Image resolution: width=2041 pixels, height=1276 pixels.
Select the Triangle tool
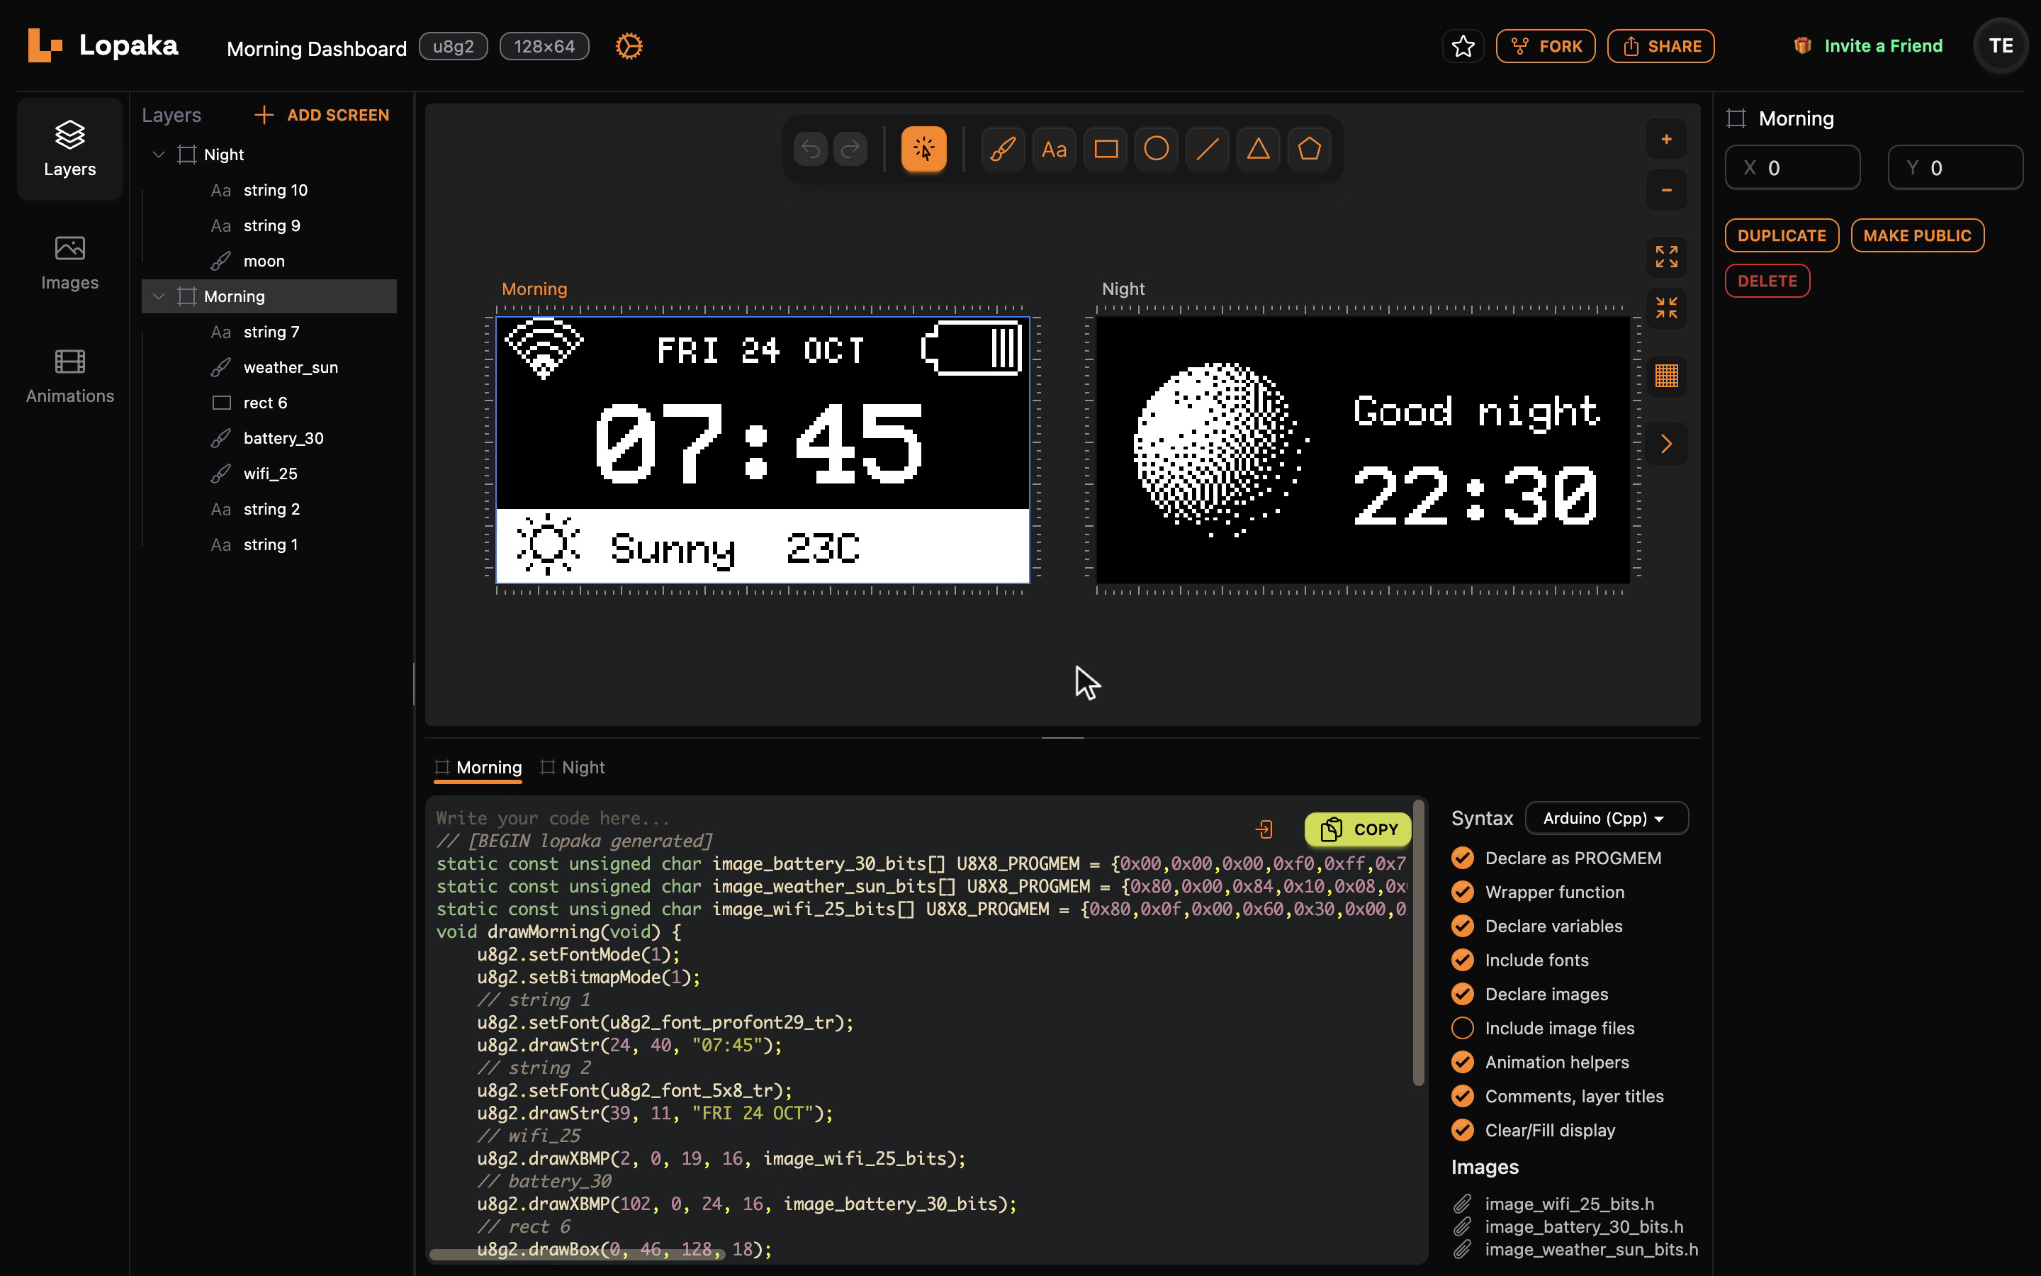pyautogui.click(x=1259, y=150)
